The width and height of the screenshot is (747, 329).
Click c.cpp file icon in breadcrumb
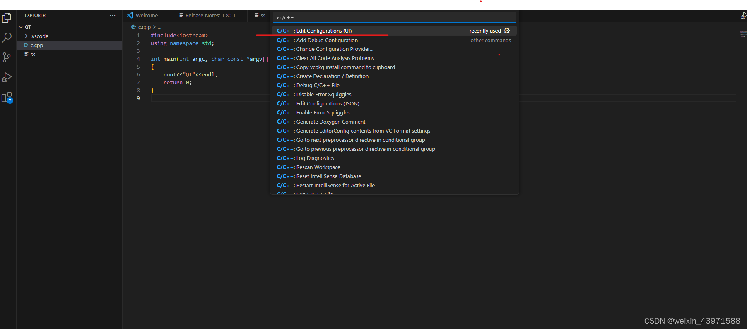pos(134,27)
